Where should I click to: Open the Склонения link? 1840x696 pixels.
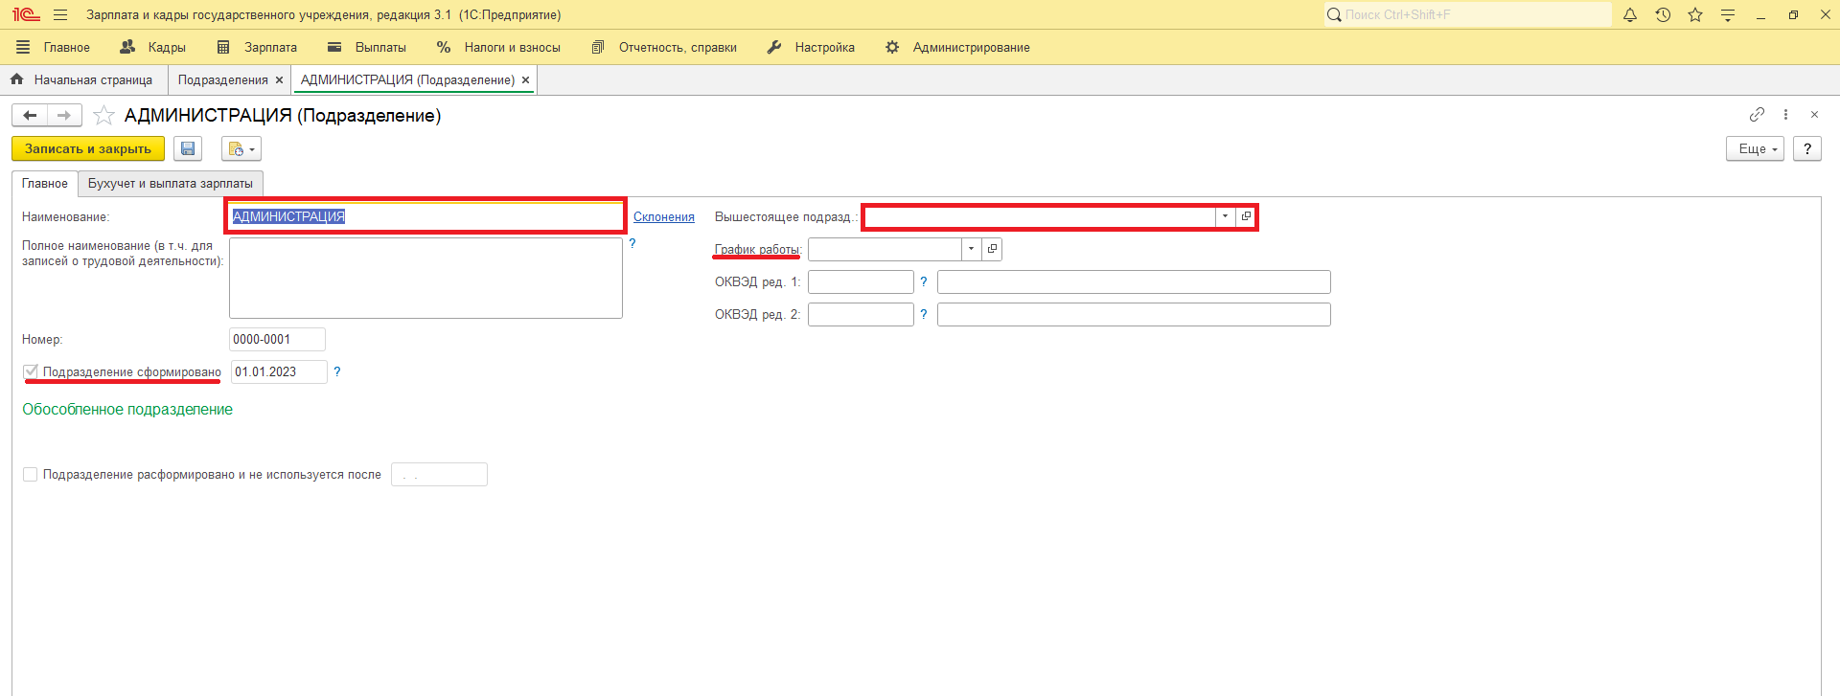click(x=664, y=217)
